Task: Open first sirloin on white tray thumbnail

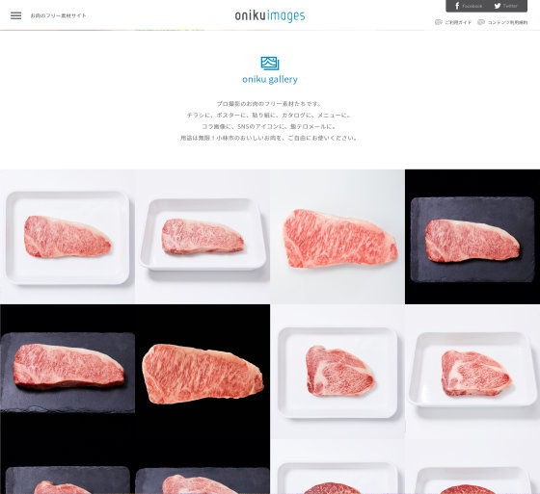Action: click(x=67, y=237)
